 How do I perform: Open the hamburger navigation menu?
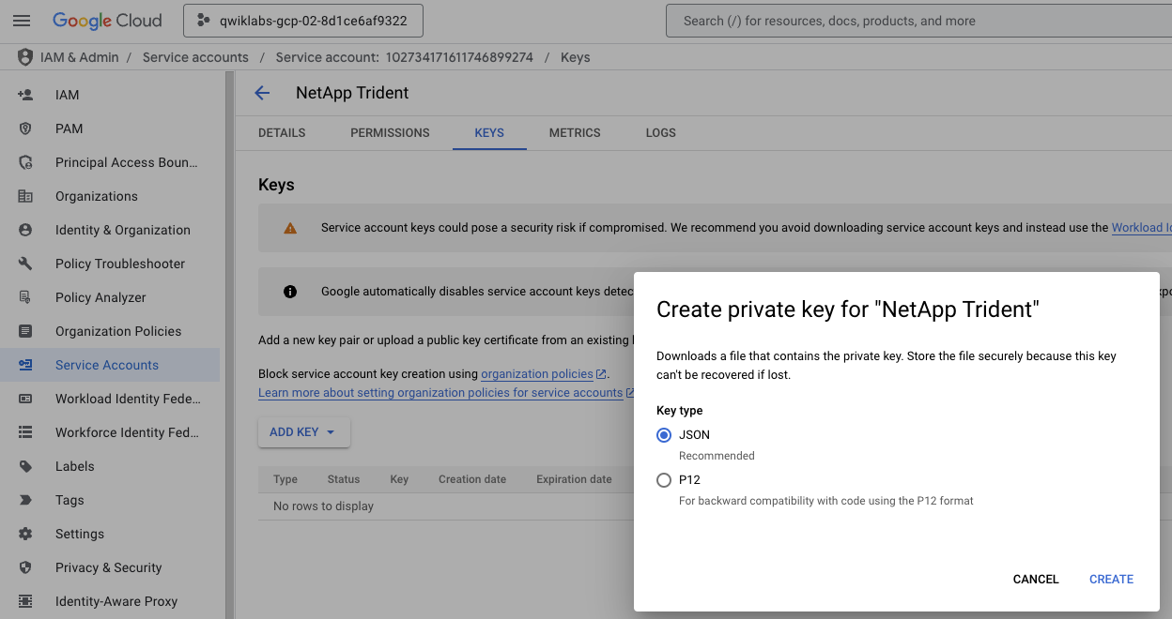point(22,21)
